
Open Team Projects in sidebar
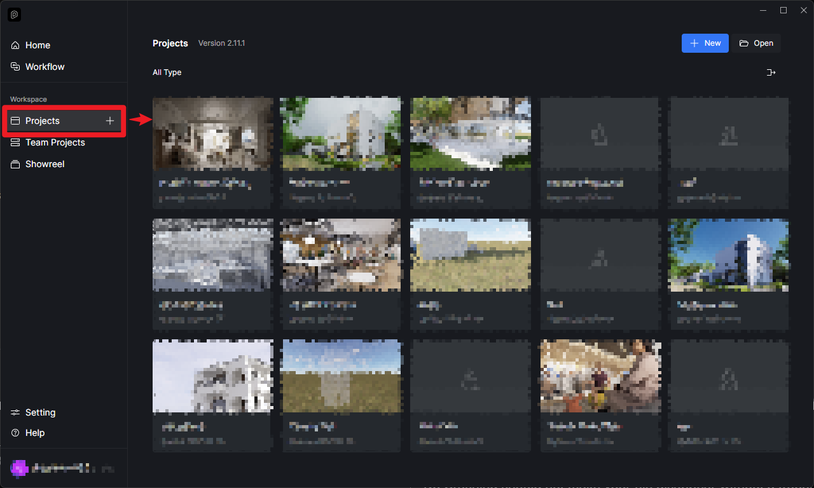pos(55,142)
